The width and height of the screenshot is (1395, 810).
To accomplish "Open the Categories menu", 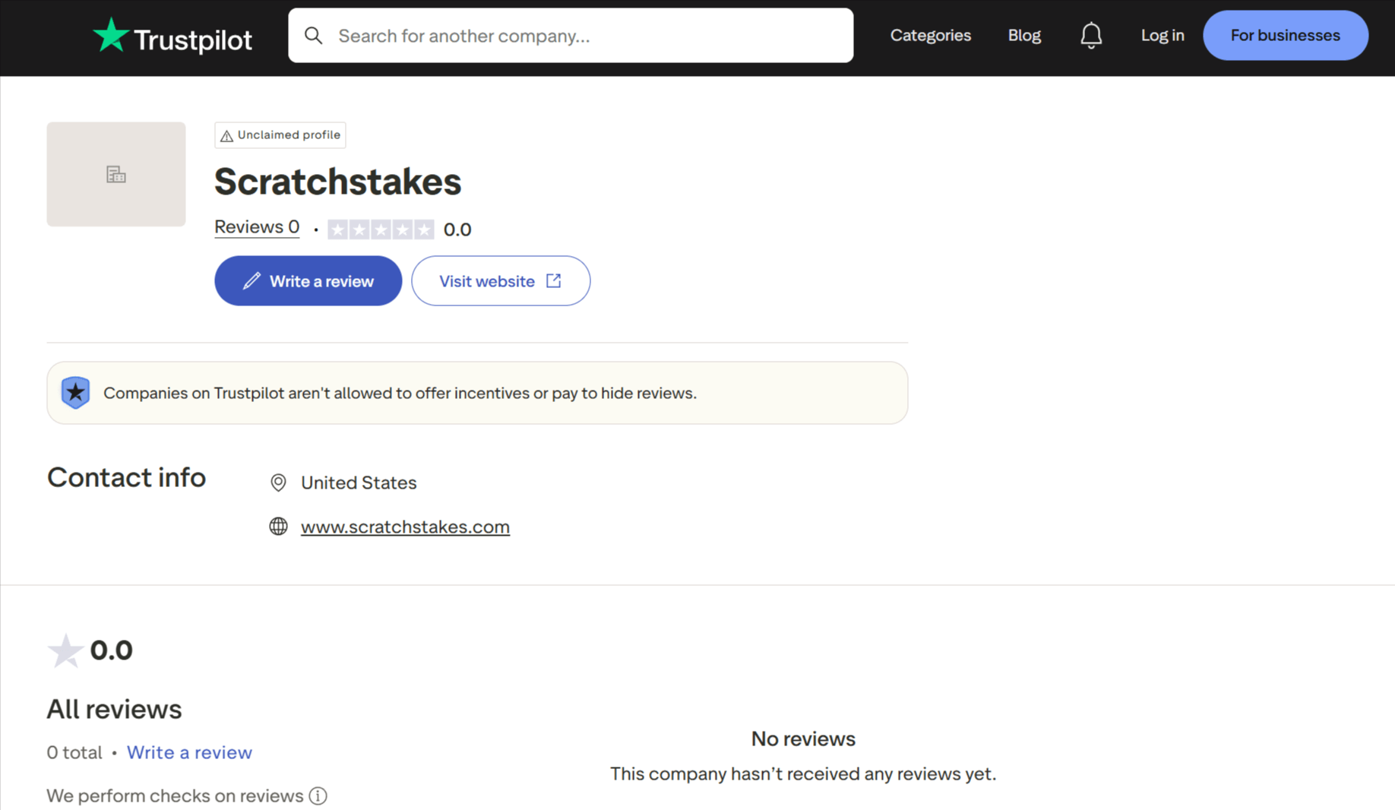I will point(930,36).
